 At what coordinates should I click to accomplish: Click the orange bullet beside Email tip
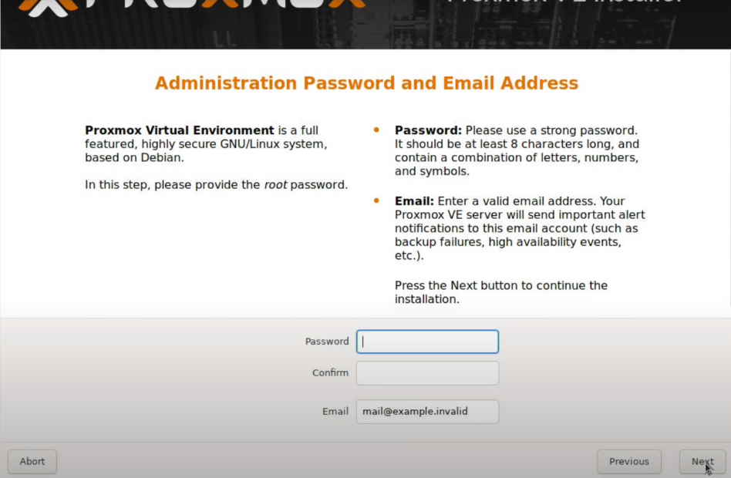point(376,200)
